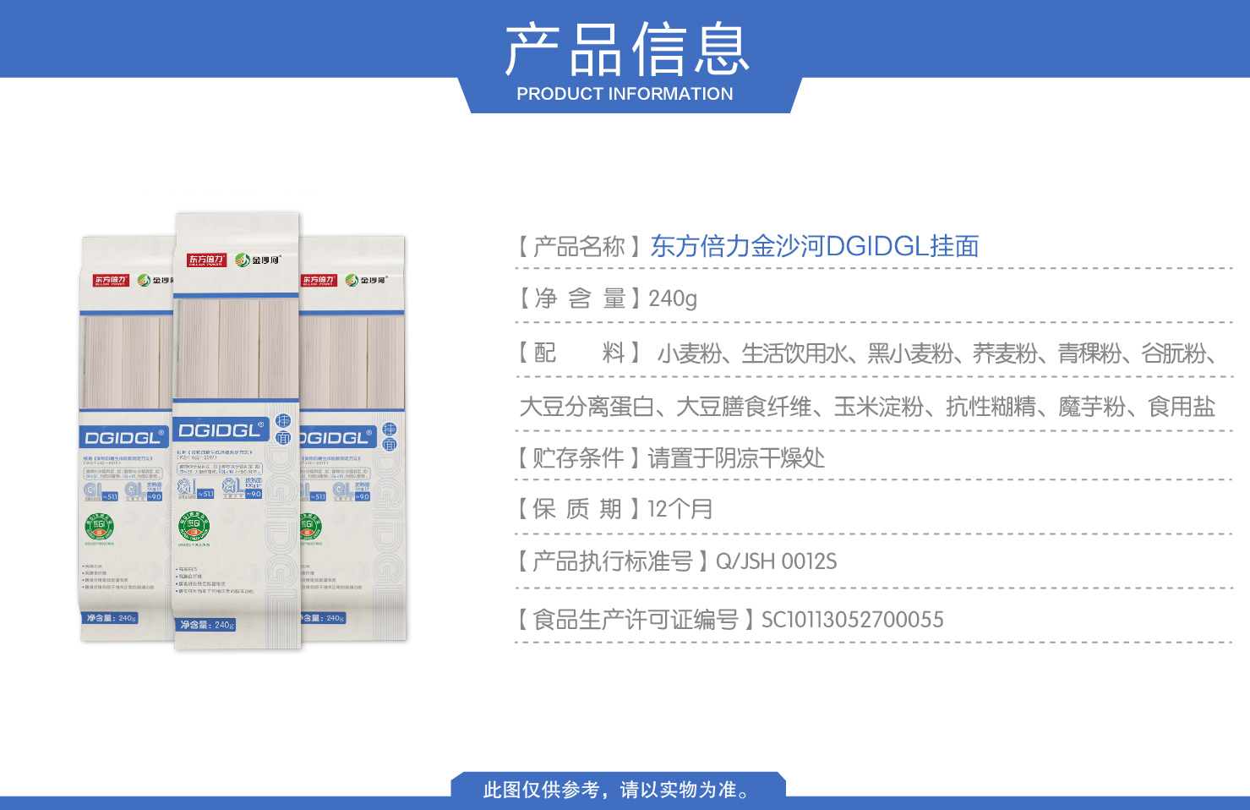Select the shelf life value 12个月

pos(680,509)
